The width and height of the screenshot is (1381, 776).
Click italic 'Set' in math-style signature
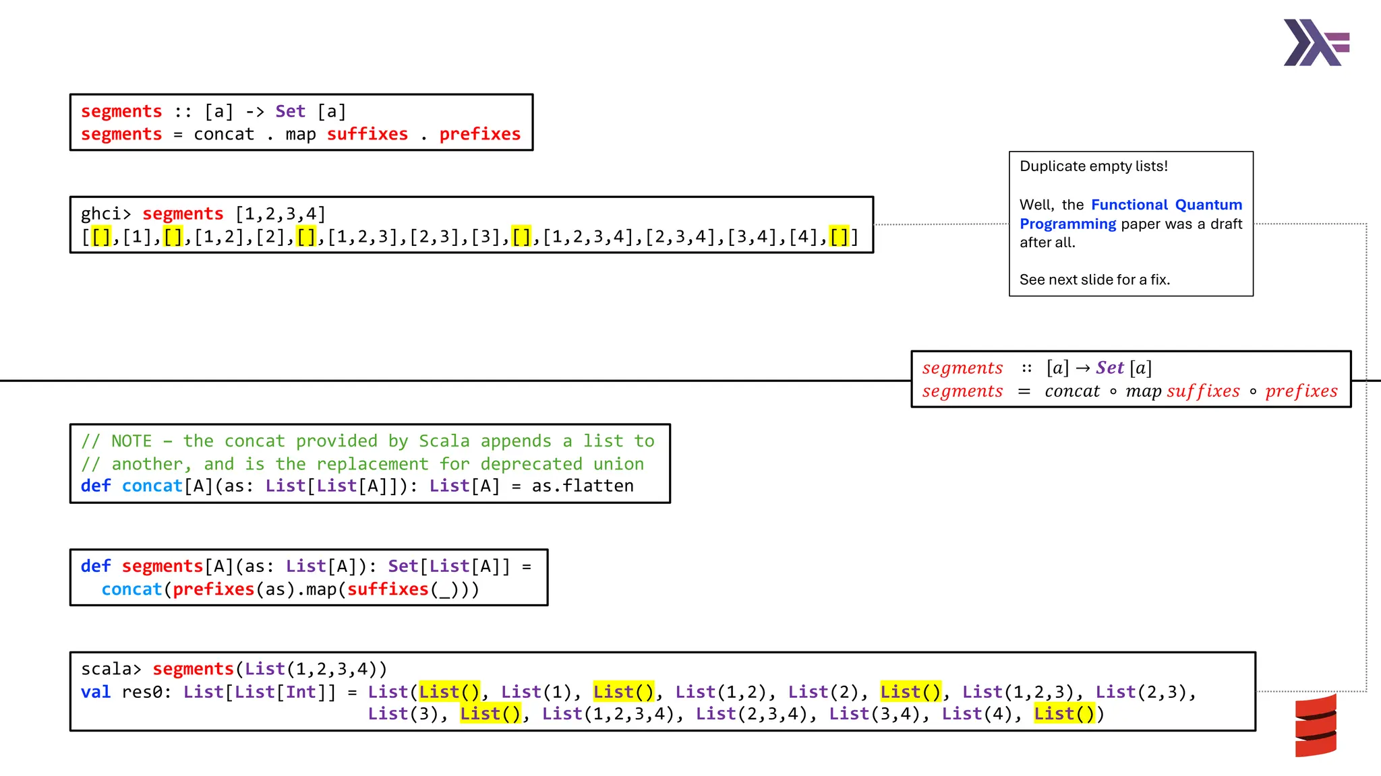[1109, 368]
